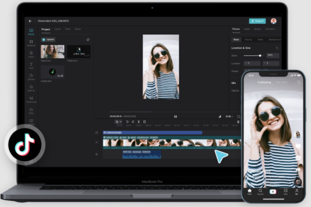This screenshot has height=207, width=311.
Task: Toggle the microphone voiceover recording icon
Action: 238,122
